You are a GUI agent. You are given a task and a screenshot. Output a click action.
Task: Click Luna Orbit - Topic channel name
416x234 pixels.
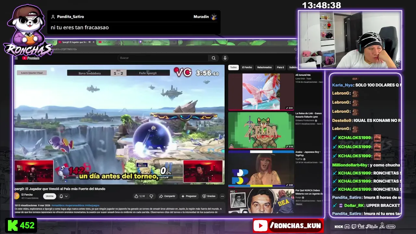[x=305, y=79]
